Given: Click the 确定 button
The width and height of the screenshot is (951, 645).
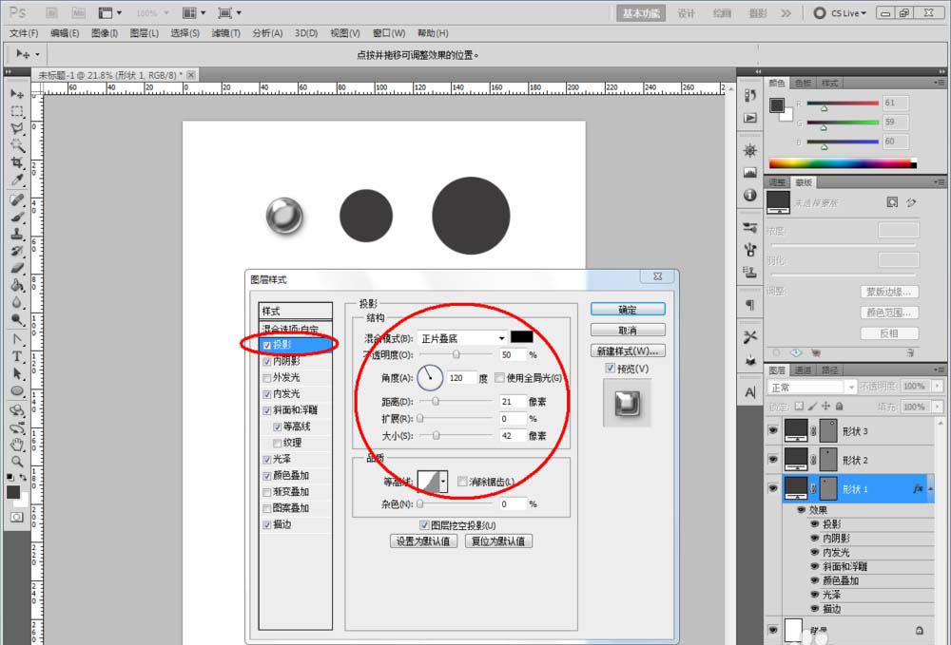Looking at the screenshot, I should coord(628,310).
